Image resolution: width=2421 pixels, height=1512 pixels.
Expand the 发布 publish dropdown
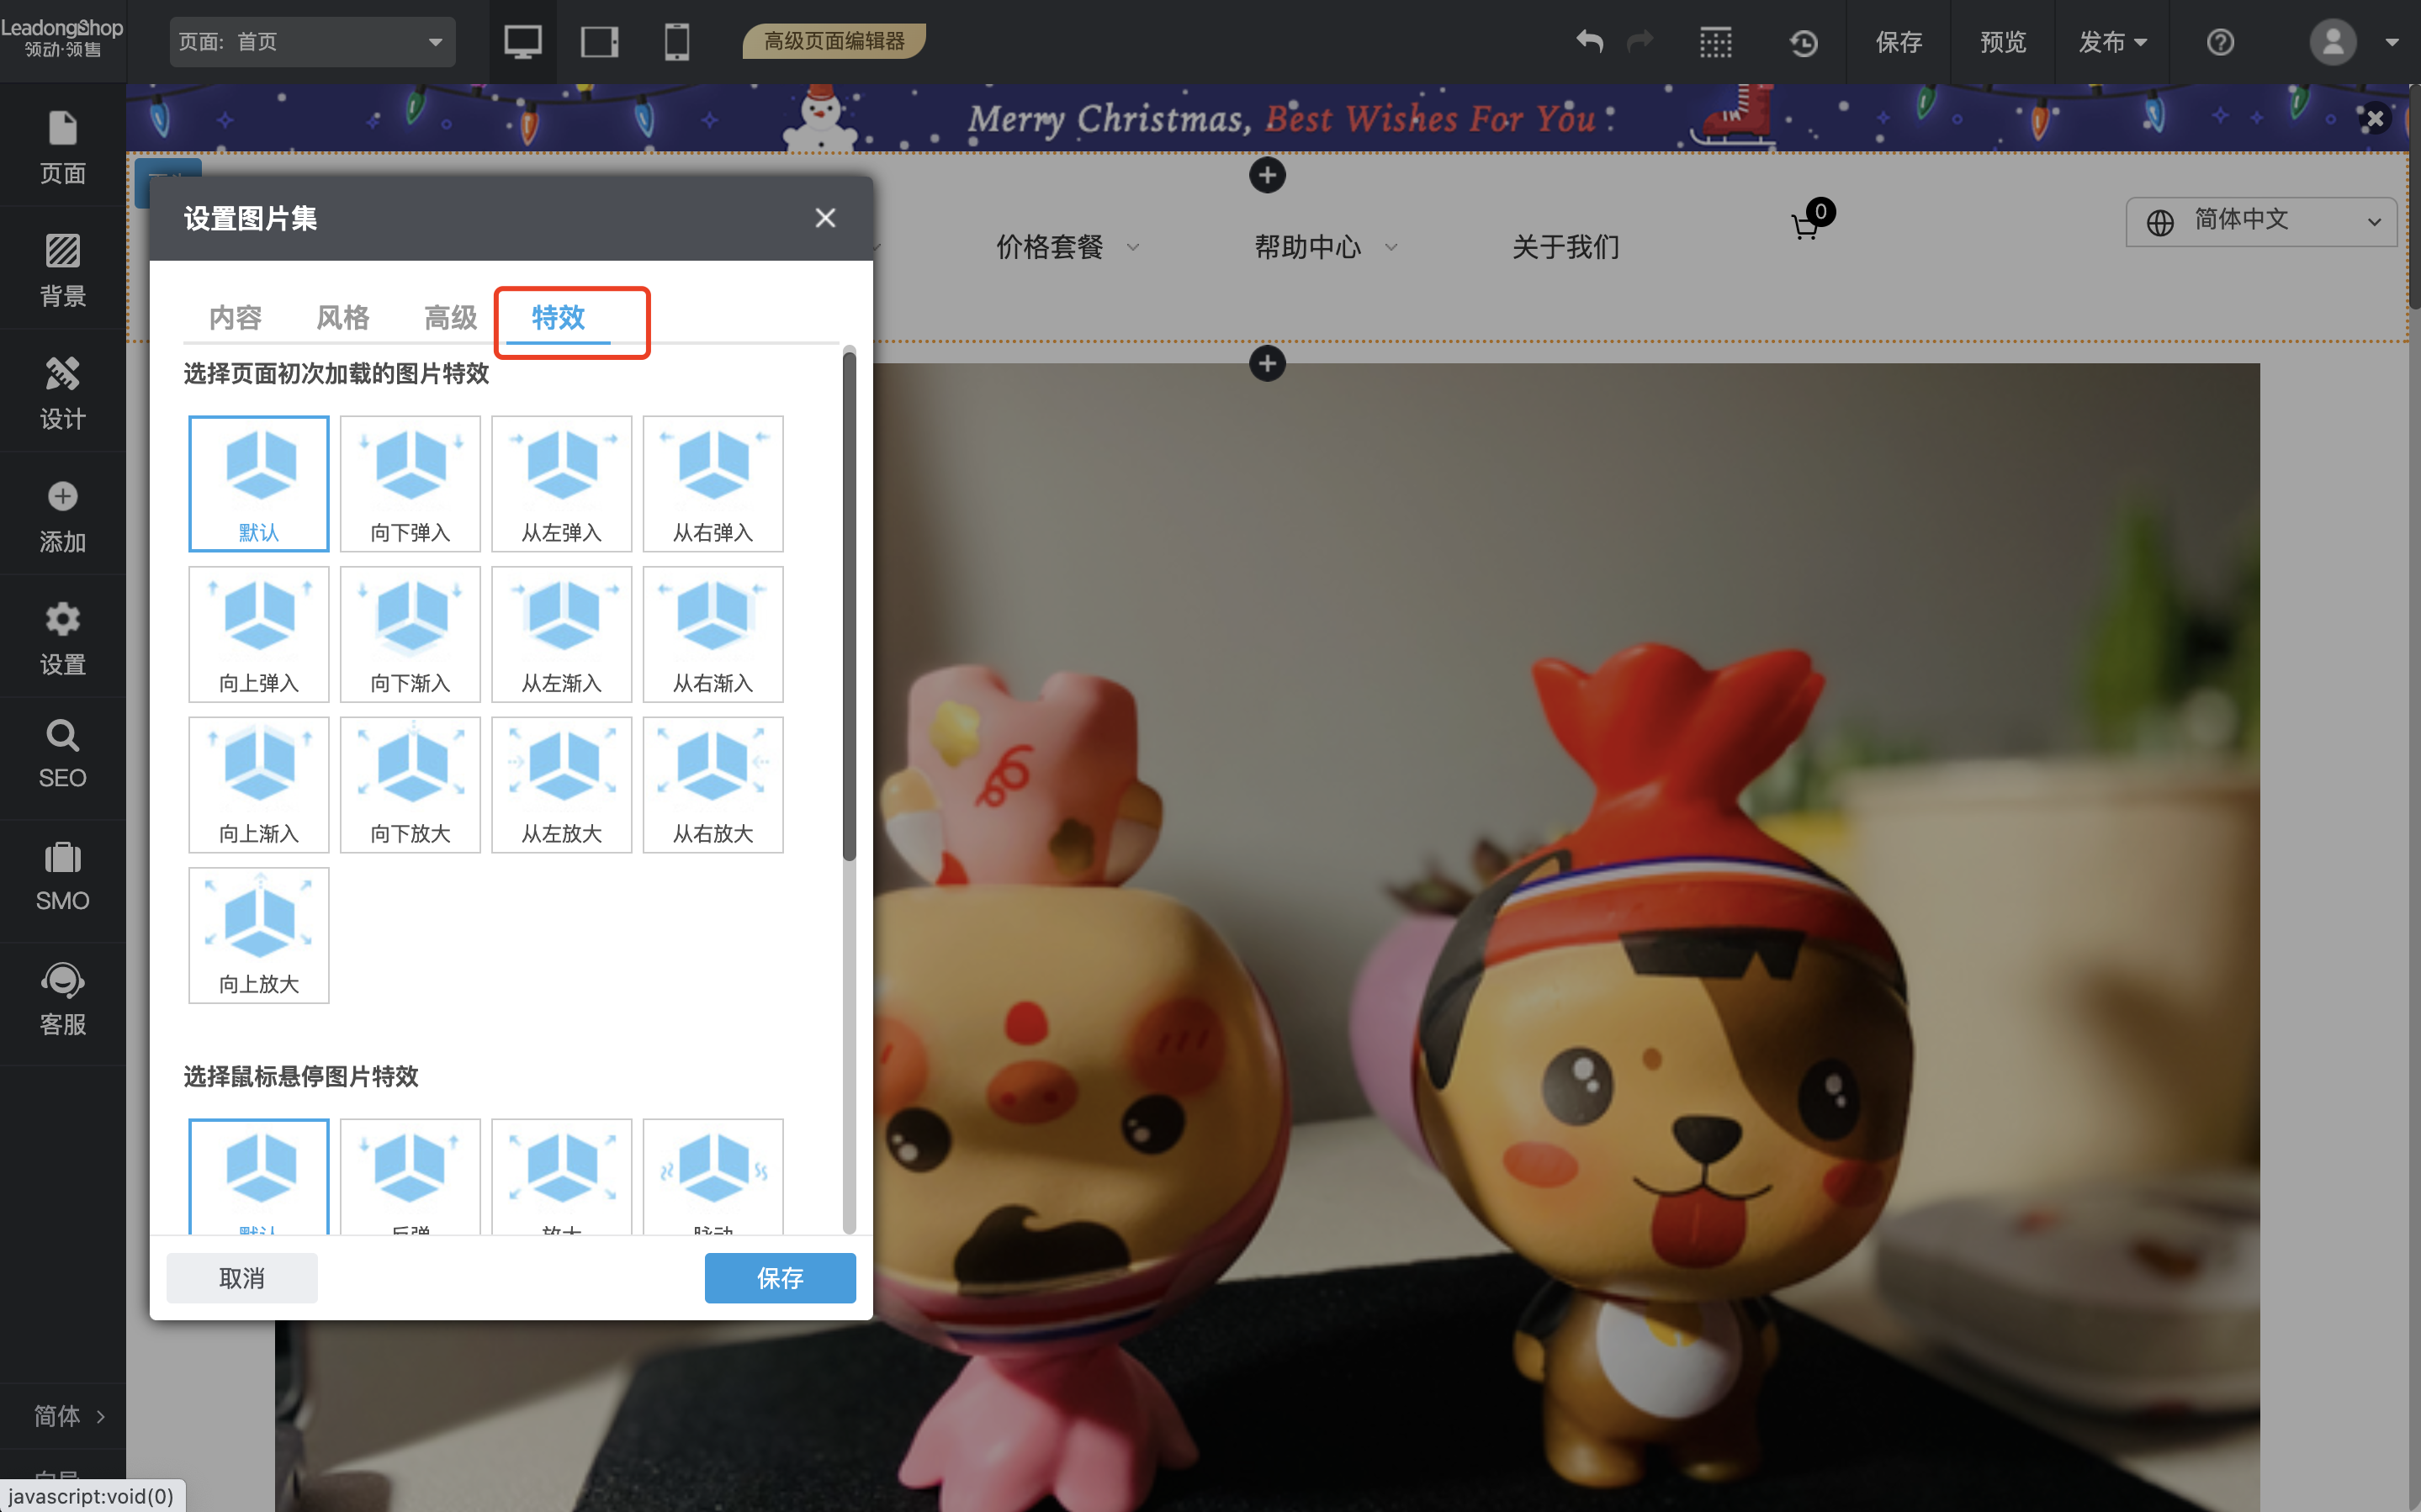(x=2111, y=42)
